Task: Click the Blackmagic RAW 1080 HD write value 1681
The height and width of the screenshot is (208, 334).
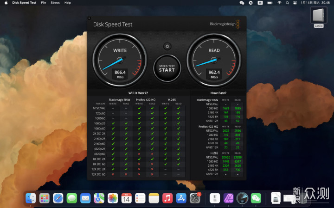Action: tap(226, 108)
